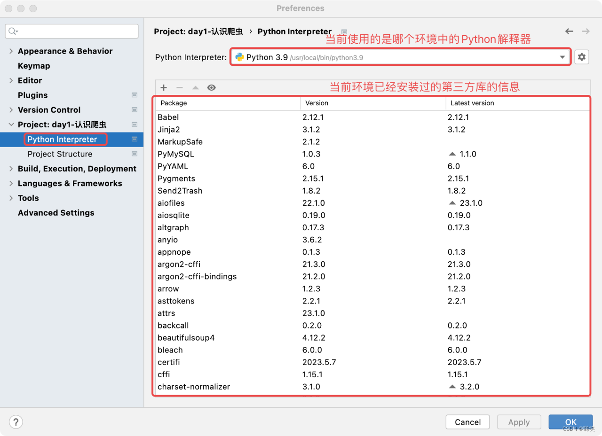Select the PyYAML package row

click(x=372, y=166)
